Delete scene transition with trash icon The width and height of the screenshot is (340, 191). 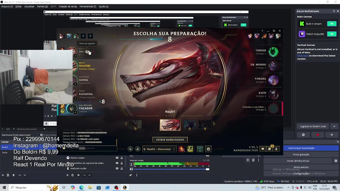click(253, 160)
